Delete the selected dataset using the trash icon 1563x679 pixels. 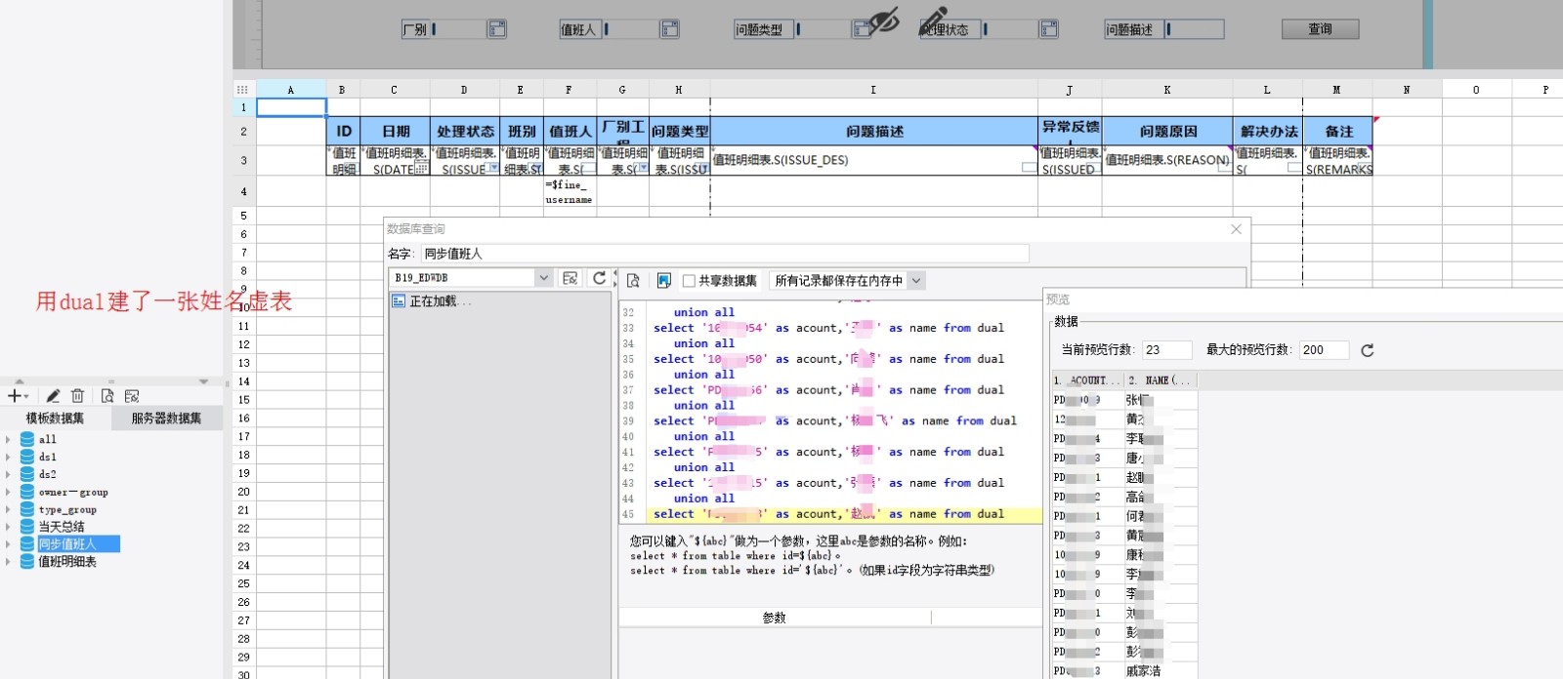coord(78,396)
